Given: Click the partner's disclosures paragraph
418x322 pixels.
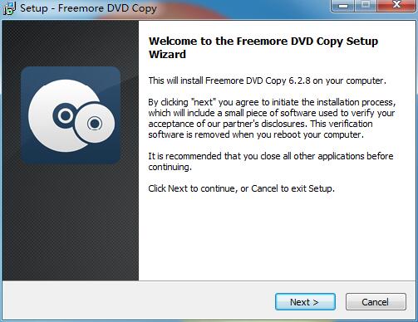Looking at the screenshot, I should pyautogui.click(x=272, y=119).
